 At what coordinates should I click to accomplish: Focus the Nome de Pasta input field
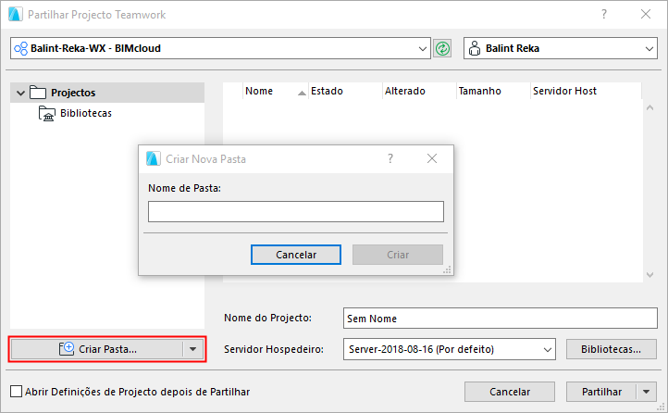click(296, 211)
